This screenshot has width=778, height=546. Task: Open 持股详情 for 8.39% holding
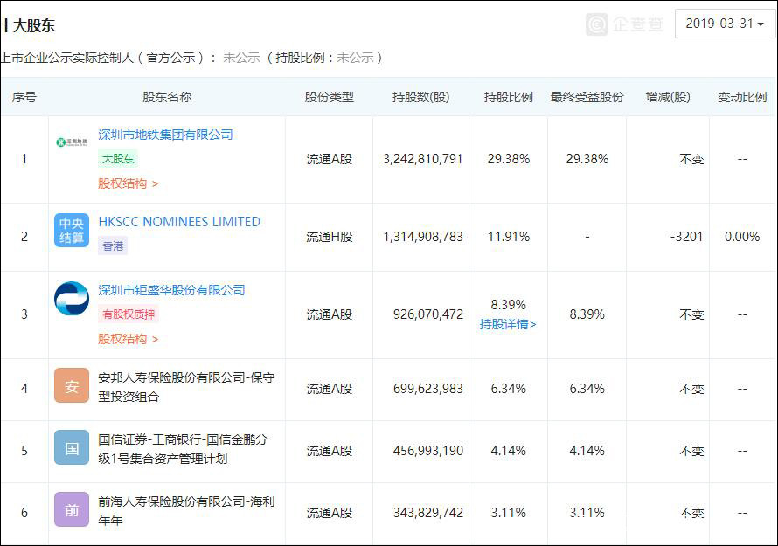point(508,324)
